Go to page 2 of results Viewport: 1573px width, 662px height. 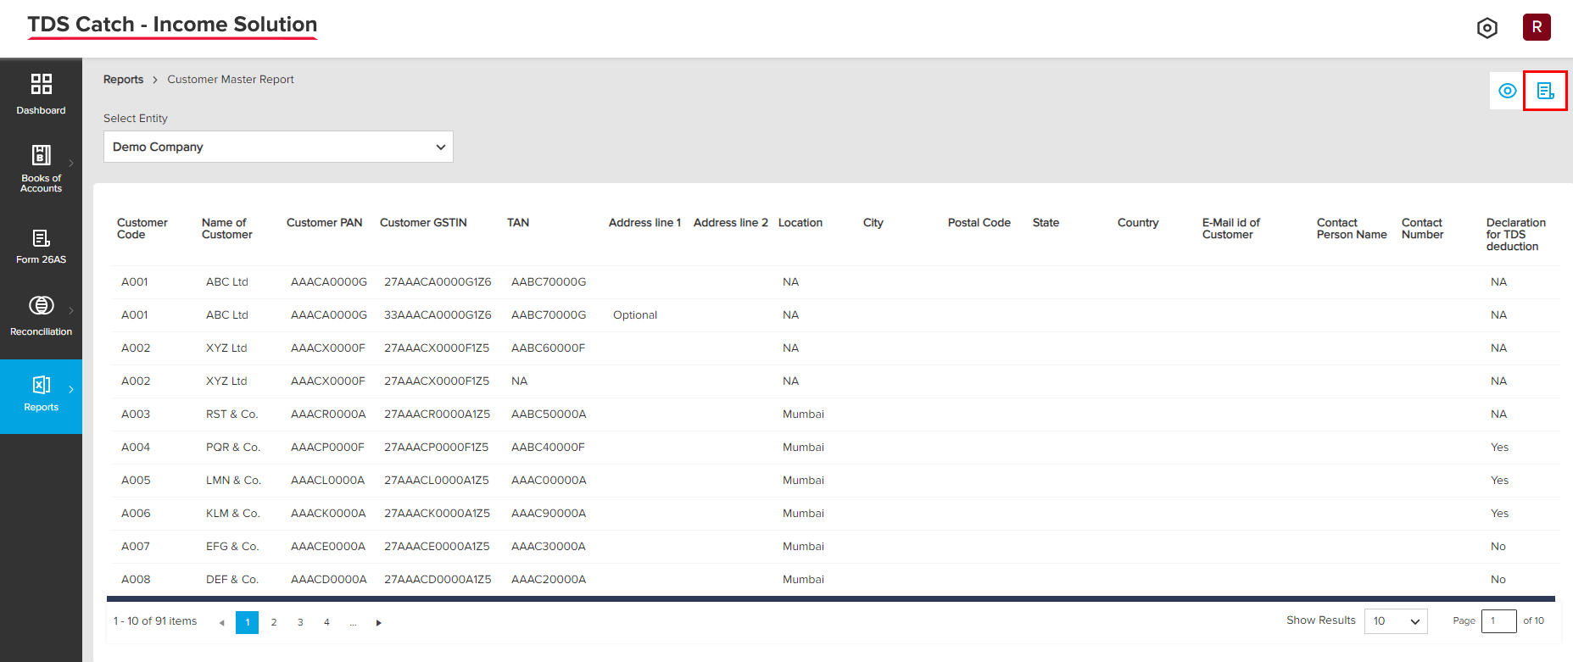[274, 622]
